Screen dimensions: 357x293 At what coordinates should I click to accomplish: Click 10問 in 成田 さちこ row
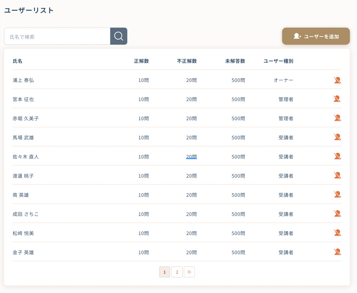click(x=144, y=214)
